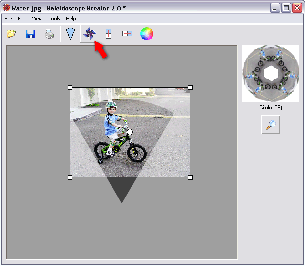Viewport: 305px width, 266px height.
Task: Open the File menu
Action: [x=8, y=19]
